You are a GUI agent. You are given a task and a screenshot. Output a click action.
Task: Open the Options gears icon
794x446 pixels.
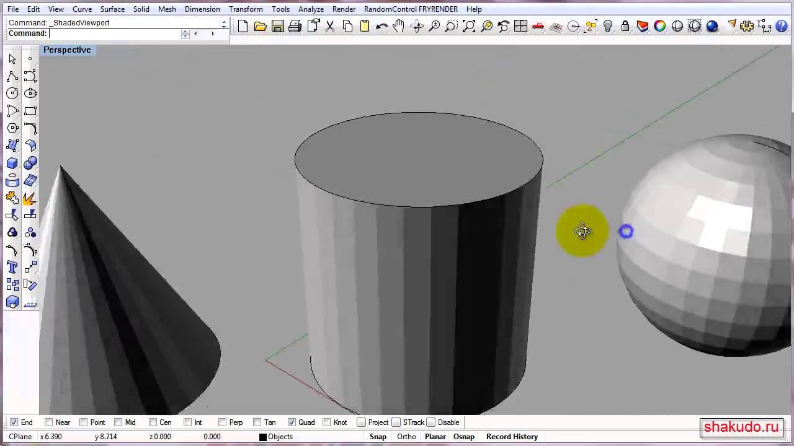point(747,26)
